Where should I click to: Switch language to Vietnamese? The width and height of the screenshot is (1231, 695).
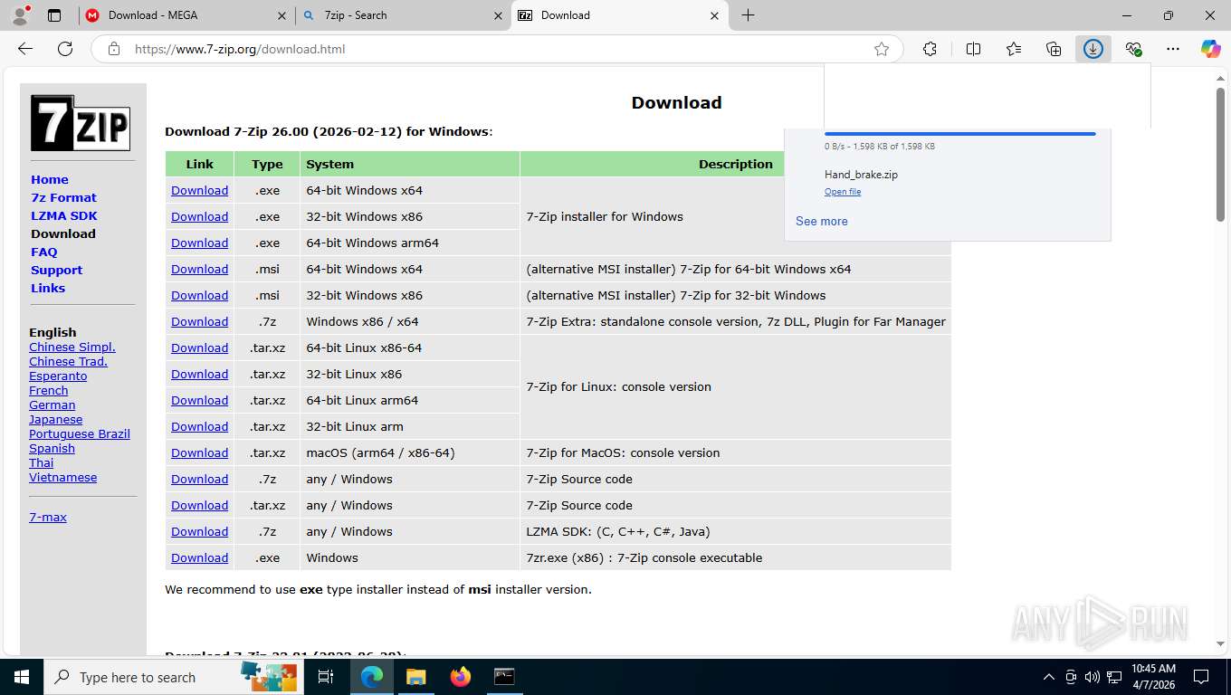62,477
